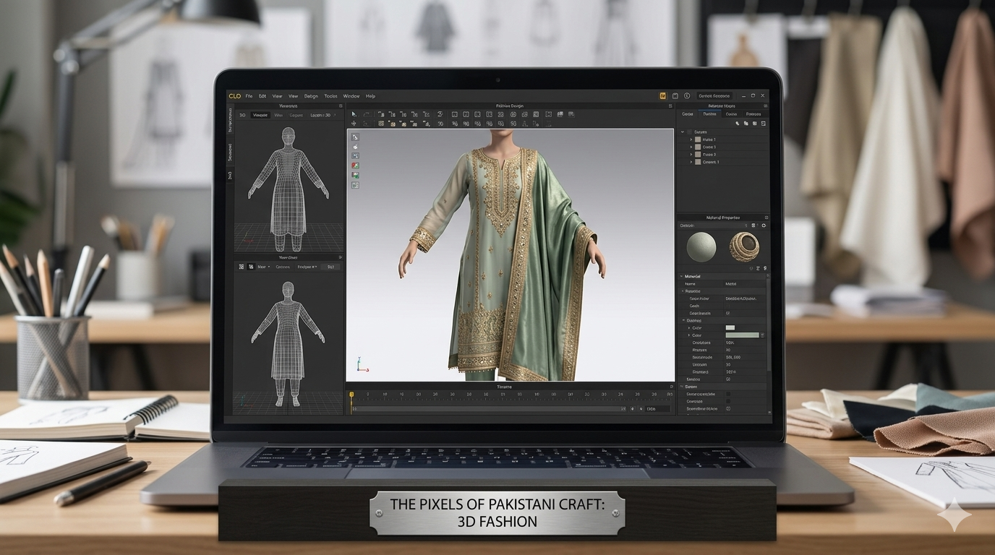Image resolution: width=995 pixels, height=555 pixels.
Task: Click the move/transform cross-arrow tool
Action: (x=354, y=124)
